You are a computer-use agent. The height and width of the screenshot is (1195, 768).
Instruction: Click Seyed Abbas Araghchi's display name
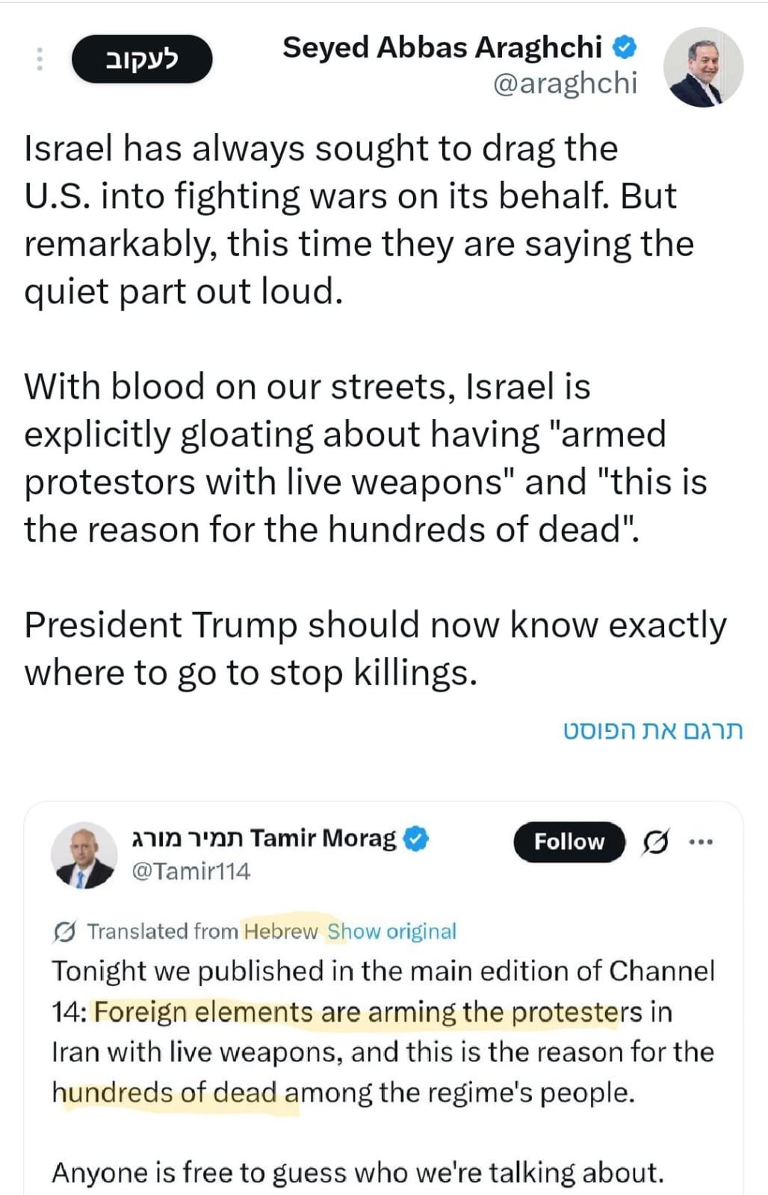pyautogui.click(x=445, y=47)
